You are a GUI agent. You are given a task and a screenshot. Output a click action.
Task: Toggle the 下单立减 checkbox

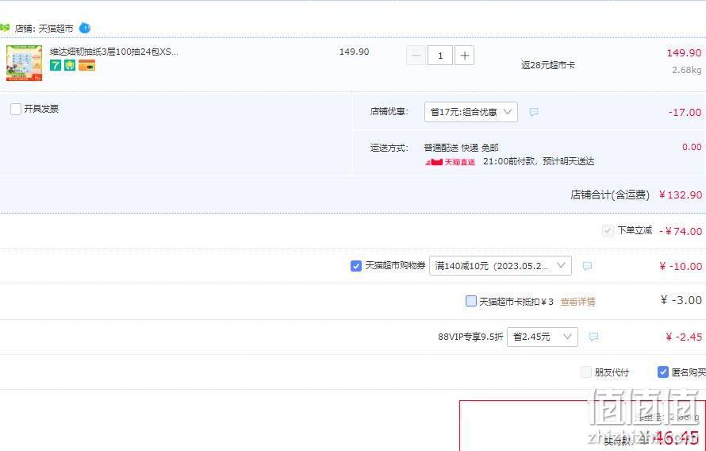(608, 231)
